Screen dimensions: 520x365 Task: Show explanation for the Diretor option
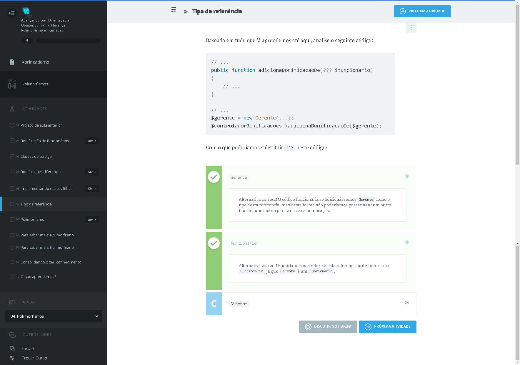[407, 303]
